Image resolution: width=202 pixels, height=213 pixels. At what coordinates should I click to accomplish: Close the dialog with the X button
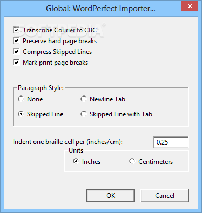click(190, 6)
